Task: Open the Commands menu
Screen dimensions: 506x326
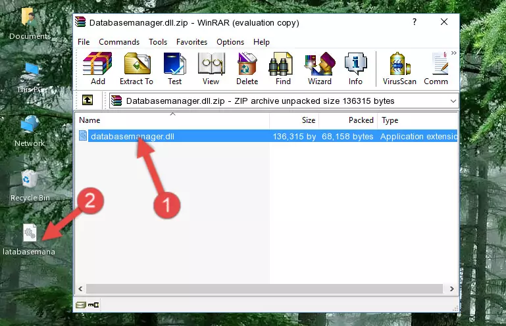Action: (119, 42)
